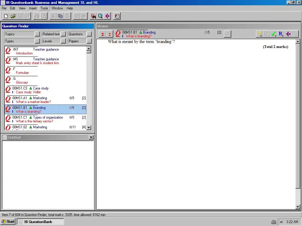Click the magnifying glass search icon

[x=101, y=16]
